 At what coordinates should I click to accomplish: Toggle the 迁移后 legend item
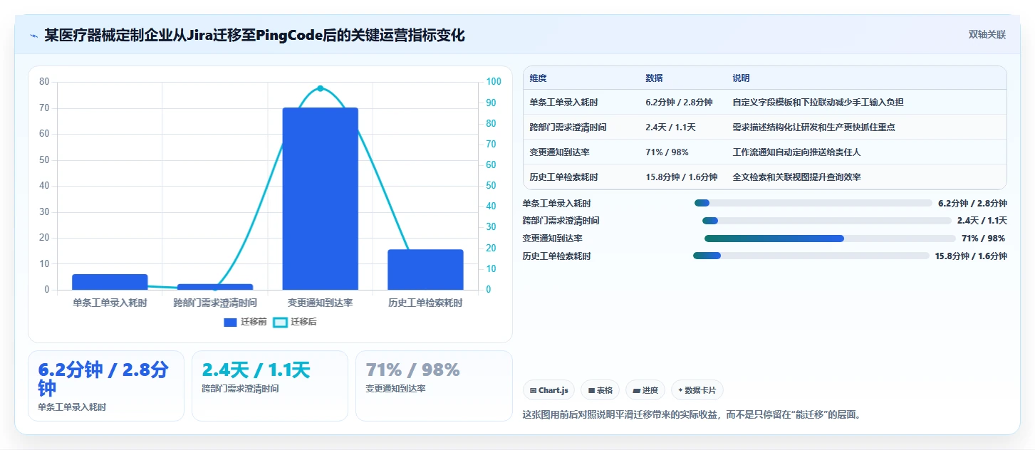click(295, 323)
